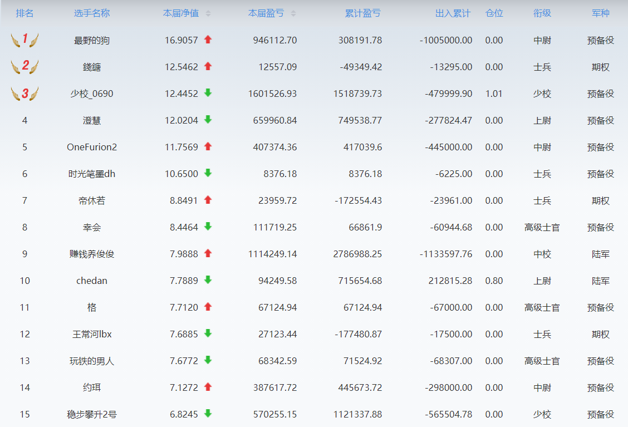The width and height of the screenshot is (628, 427).
Task: Select cumulative value 2786988.25
Action: tap(357, 254)
